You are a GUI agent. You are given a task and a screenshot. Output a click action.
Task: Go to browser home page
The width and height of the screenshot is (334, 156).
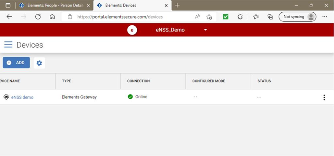coord(52,17)
